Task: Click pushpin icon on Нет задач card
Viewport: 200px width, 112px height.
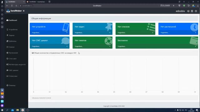Action: click(109, 27)
